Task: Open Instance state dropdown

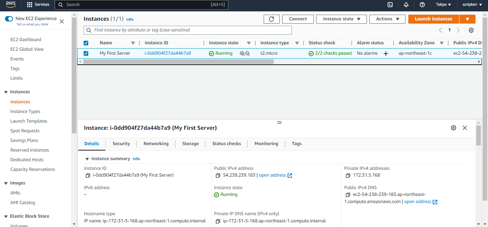Action: (x=342, y=19)
